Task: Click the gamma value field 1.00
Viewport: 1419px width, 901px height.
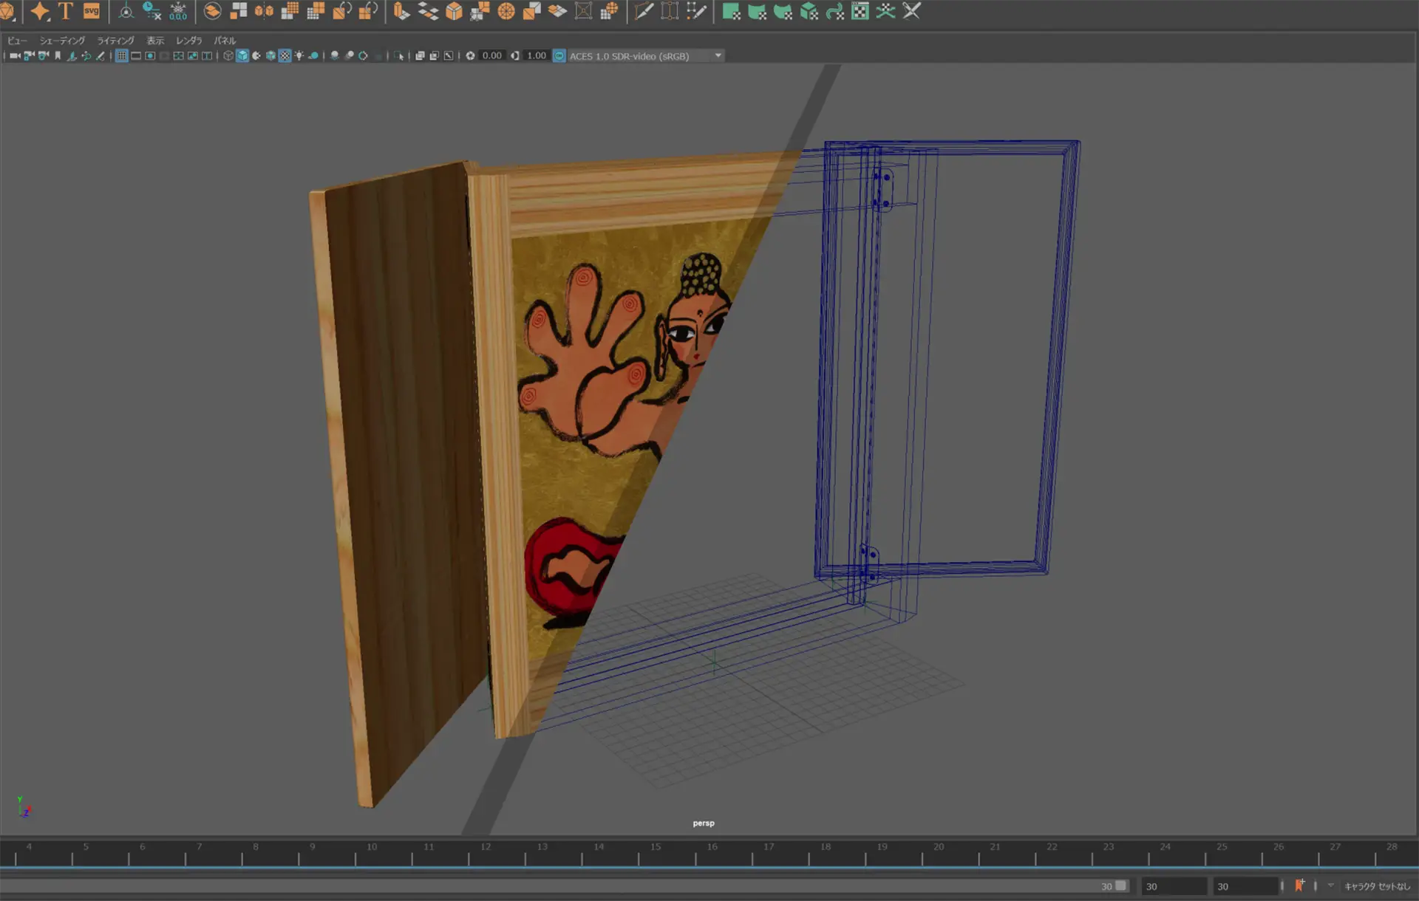Action: click(537, 55)
